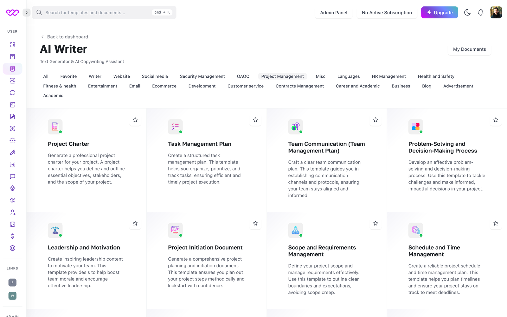Toggle dark mode with the moon icon

point(467,13)
